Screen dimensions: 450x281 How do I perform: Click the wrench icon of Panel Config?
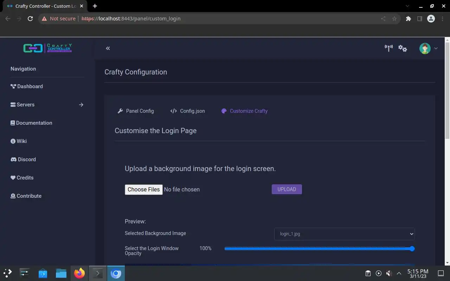click(x=120, y=111)
